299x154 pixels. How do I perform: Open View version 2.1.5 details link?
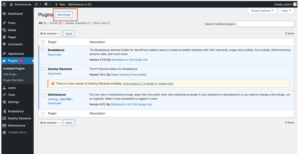(x=139, y=84)
